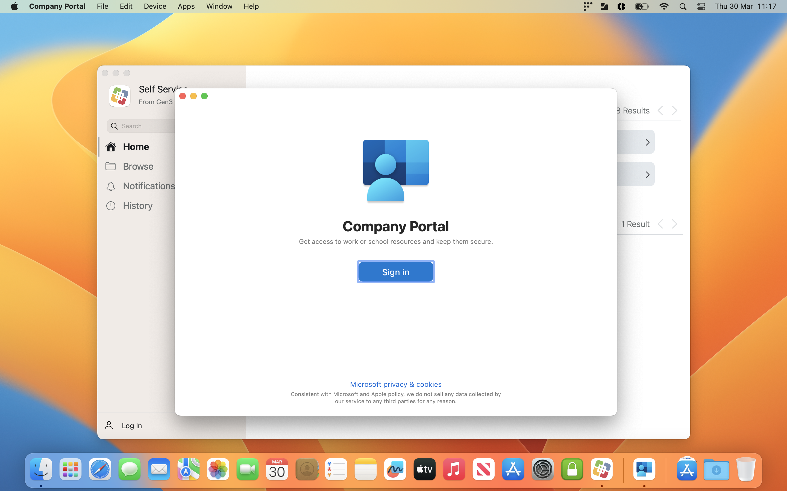Click the battery status icon
Viewport: 787px width, 491px height.
(x=642, y=7)
